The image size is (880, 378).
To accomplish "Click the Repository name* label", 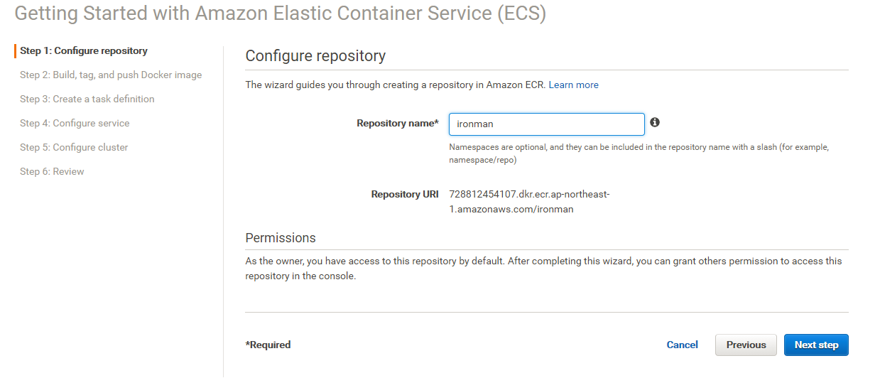I will [x=398, y=123].
